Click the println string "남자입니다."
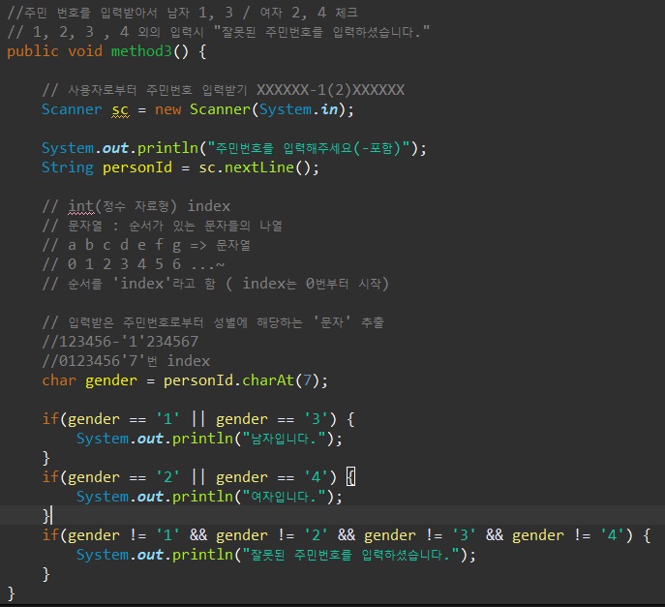The height and width of the screenshot is (607, 665). [x=284, y=439]
